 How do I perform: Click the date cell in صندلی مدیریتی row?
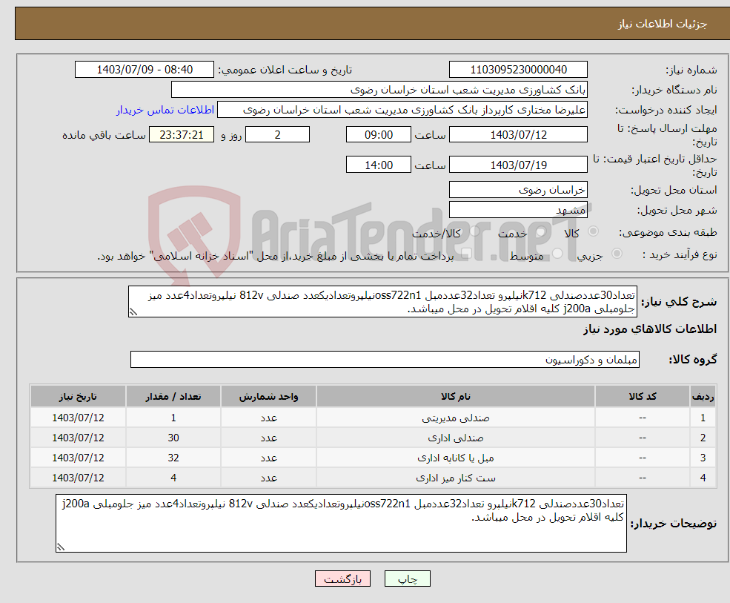click(79, 418)
